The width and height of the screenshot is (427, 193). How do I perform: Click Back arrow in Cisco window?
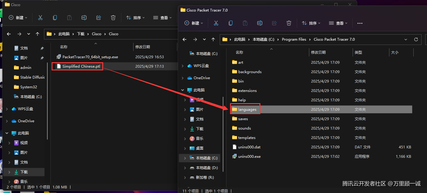click(9, 34)
